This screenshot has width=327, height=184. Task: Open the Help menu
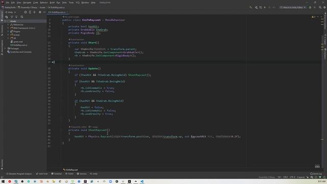(93, 3)
